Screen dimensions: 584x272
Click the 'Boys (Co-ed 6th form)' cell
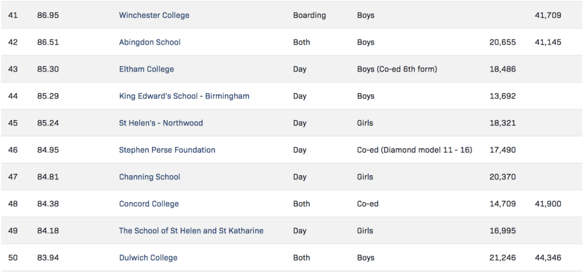pyautogui.click(x=397, y=69)
